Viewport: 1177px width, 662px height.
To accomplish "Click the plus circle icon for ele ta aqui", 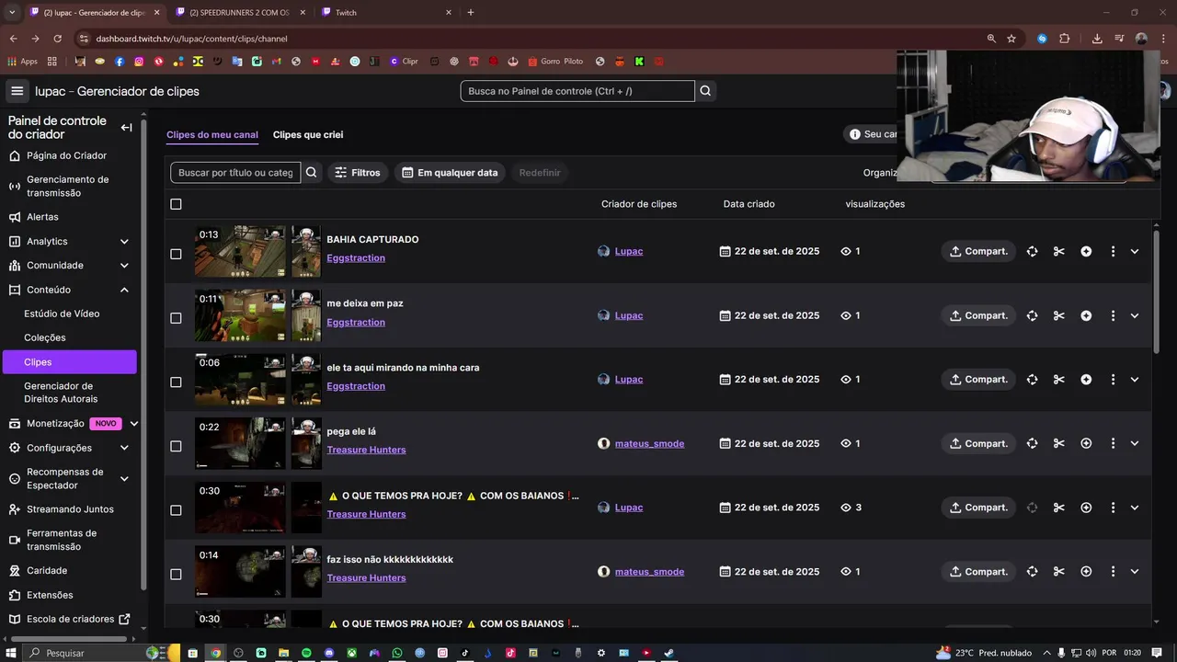I will point(1086,379).
